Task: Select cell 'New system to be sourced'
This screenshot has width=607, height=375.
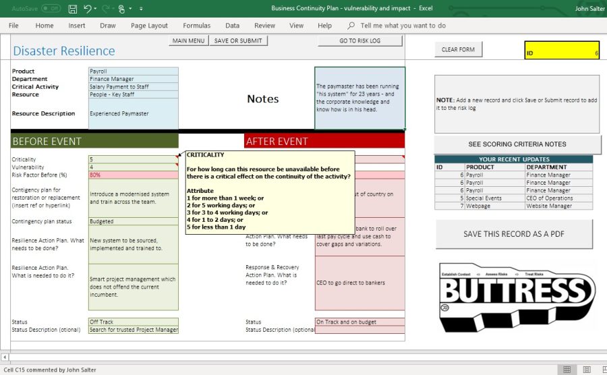Action: [133, 244]
